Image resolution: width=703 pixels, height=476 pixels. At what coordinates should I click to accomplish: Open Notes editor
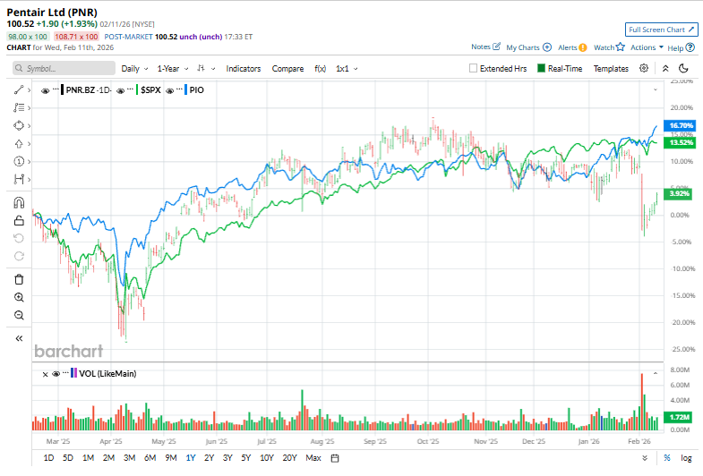485,47
